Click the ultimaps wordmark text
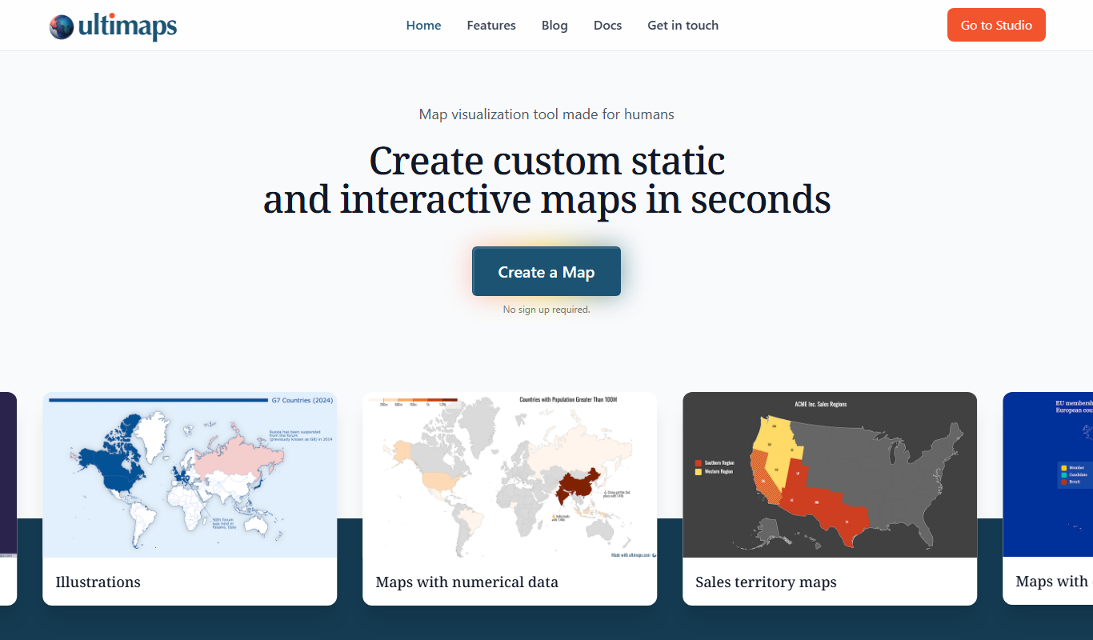Image resolution: width=1093 pixels, height=640 pixels. [x=128, y=27]
